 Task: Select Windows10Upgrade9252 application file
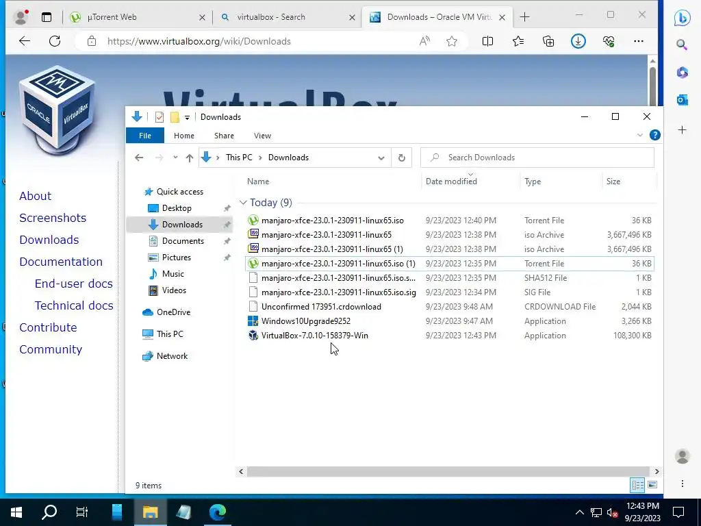click(x=306, y=321)
